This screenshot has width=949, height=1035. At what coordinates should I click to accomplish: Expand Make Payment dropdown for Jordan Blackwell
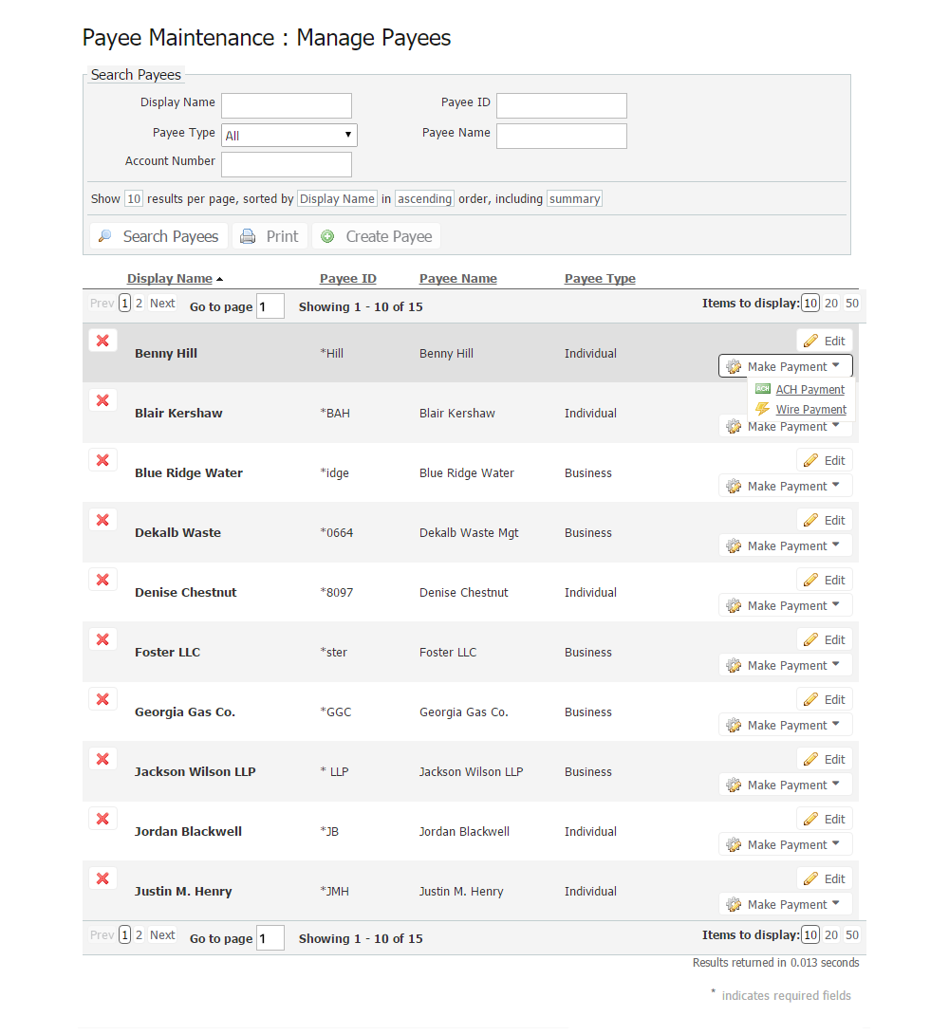click(835, 844)
